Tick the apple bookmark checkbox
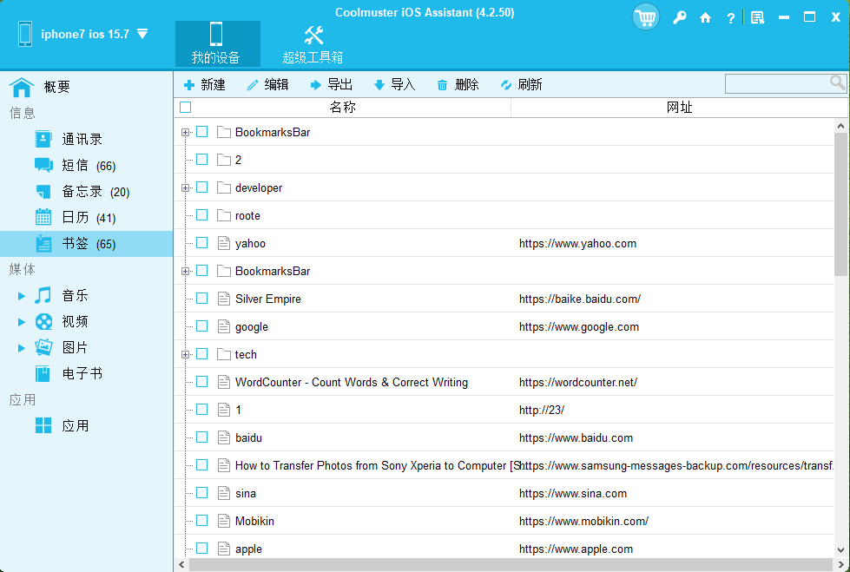The height and width of the screenshot is (572, 850). [x=201, y=549]
